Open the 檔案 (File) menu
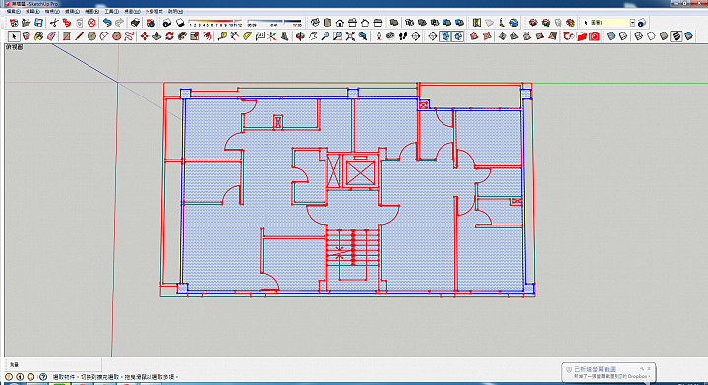This screenshot has height=385, width=708. [x=13, y=11]
